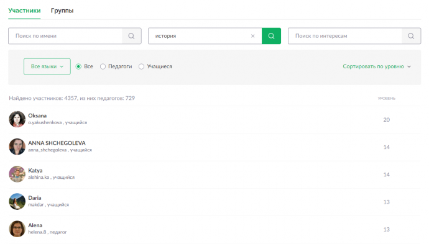Open Oksana's profile name link
Image resolution: width=429 pixels, height=244 pixels.
(37, 115)
